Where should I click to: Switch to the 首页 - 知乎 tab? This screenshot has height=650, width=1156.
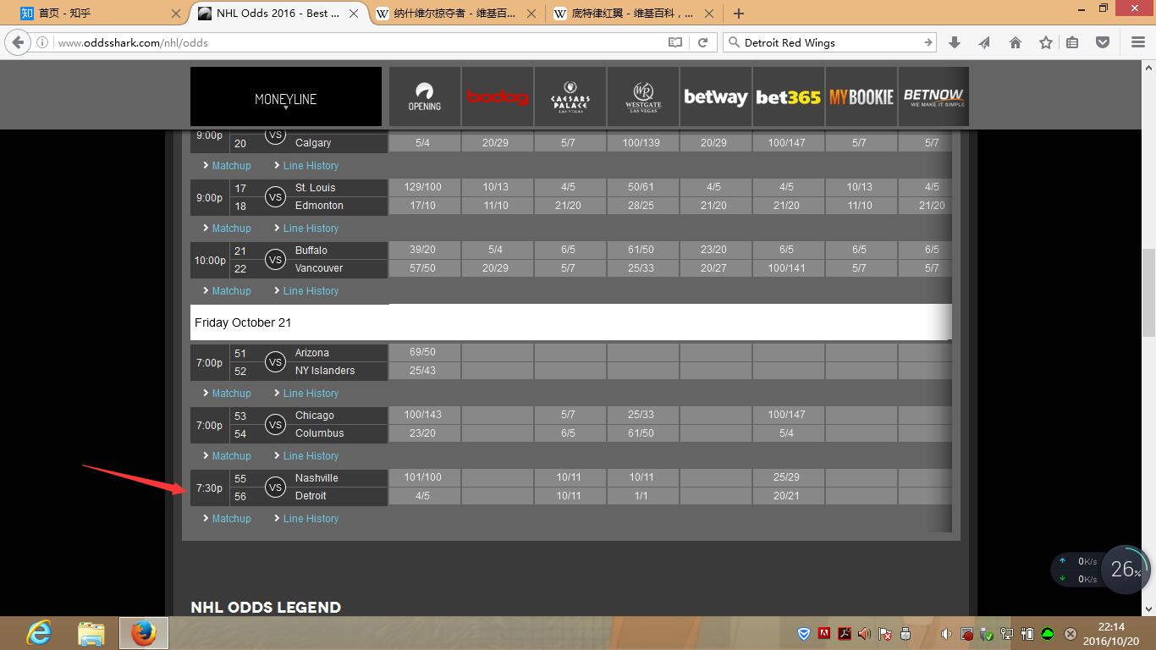point(93,14)
